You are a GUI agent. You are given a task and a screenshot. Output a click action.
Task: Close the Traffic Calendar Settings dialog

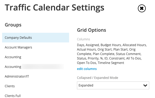142,8
